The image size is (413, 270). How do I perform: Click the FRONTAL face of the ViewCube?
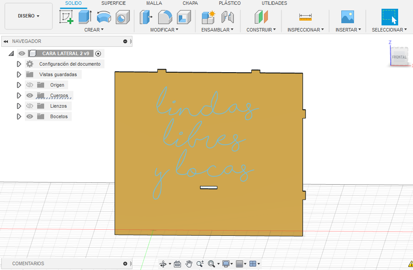click(x=399, y=57)
